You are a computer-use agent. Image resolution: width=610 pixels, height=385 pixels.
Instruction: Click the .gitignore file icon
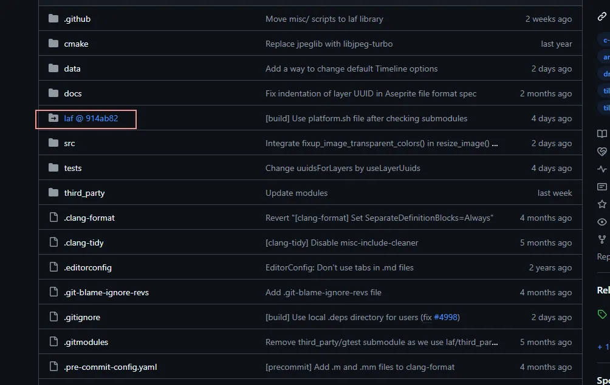point(53,317)
